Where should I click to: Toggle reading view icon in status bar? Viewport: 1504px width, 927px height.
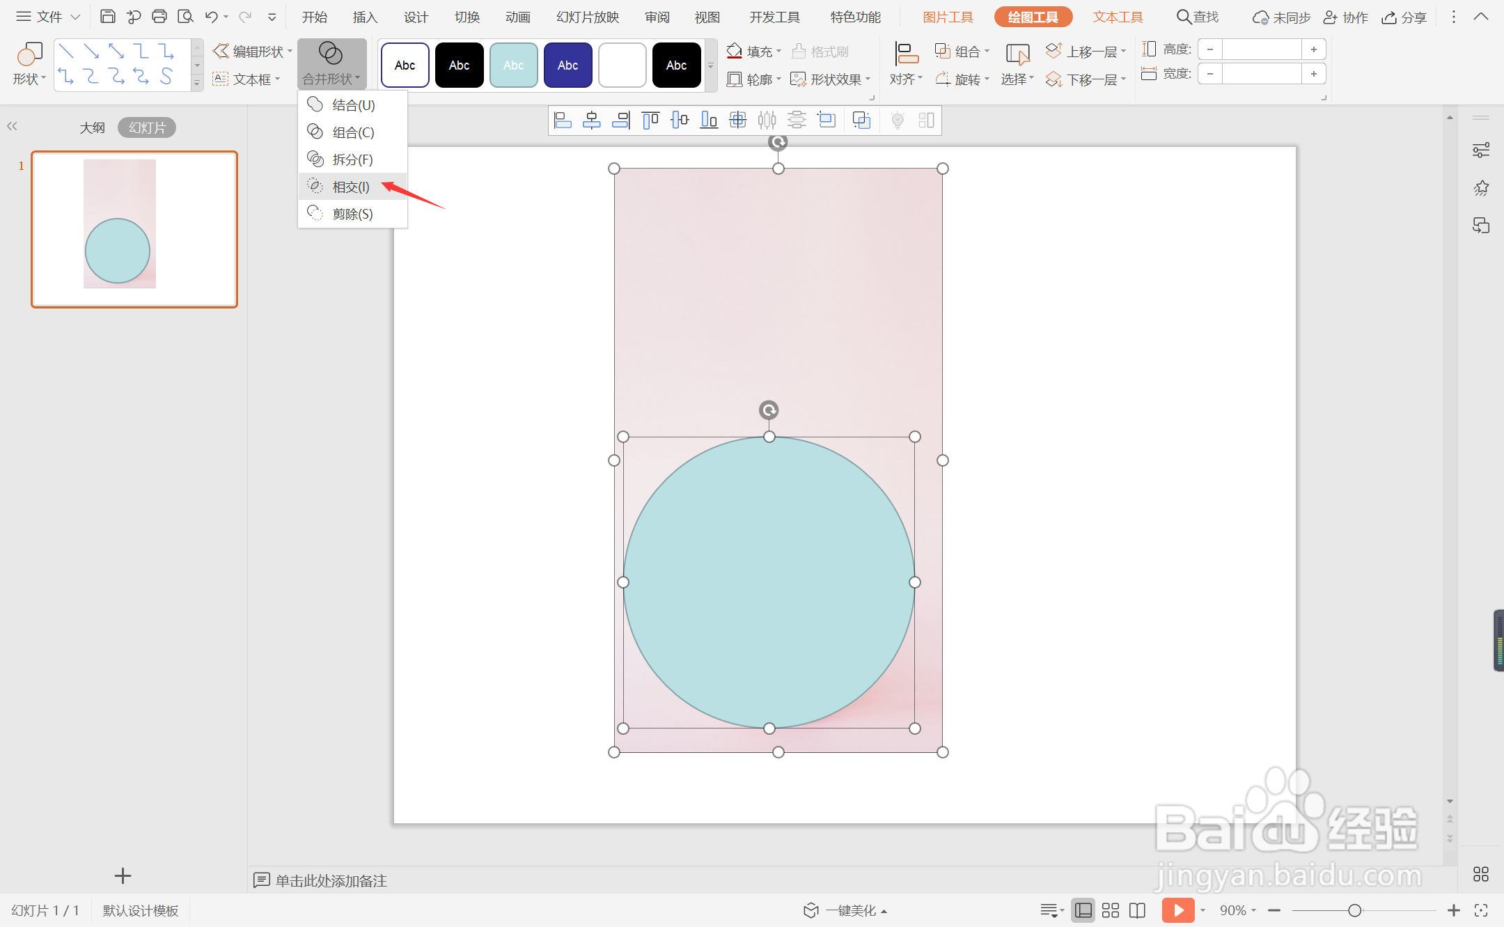click(1137, 910)
